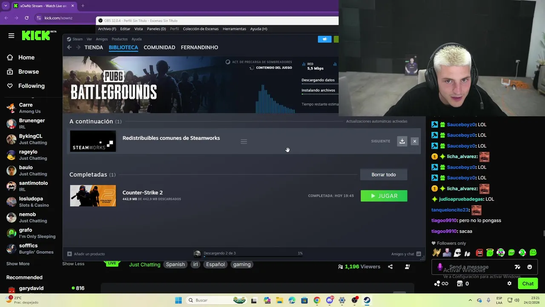Open OBS Paneles (D) menu
Image resolution: width=545 pixels, height=307 pixels.
[156, 29]
